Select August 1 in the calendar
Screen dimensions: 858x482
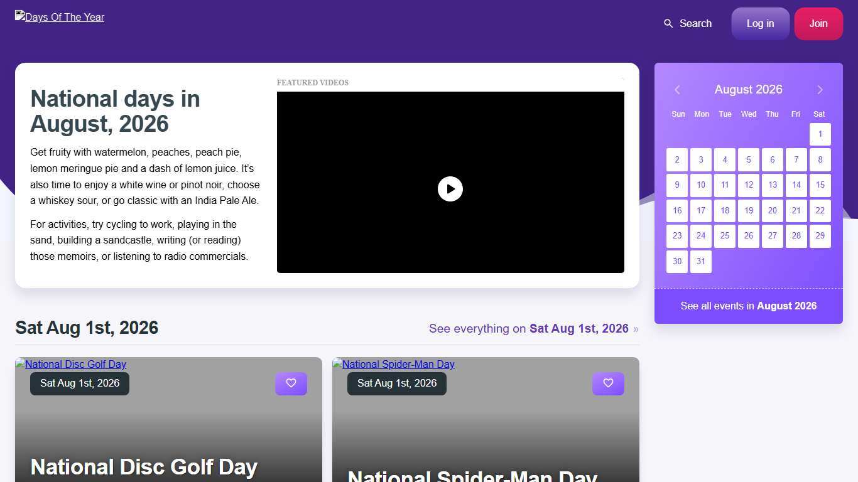pyautogui.click(x=820, y=134)
